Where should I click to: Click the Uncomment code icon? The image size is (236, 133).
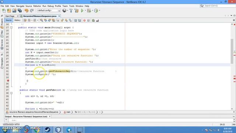pyautogui.click(x=97, y=20)
